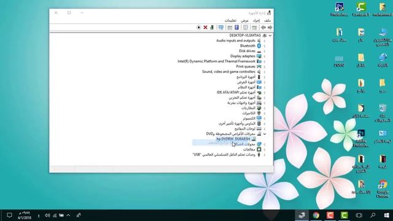Select the top Photosho... desktop shortcut
The width and height of the screenshot is (393, 221).
[x=340, y=9]
